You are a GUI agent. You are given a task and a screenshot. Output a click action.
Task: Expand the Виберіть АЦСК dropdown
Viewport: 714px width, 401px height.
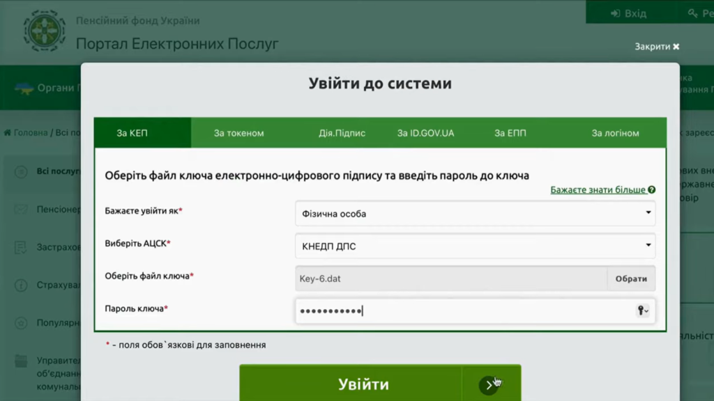pos(475,246)
